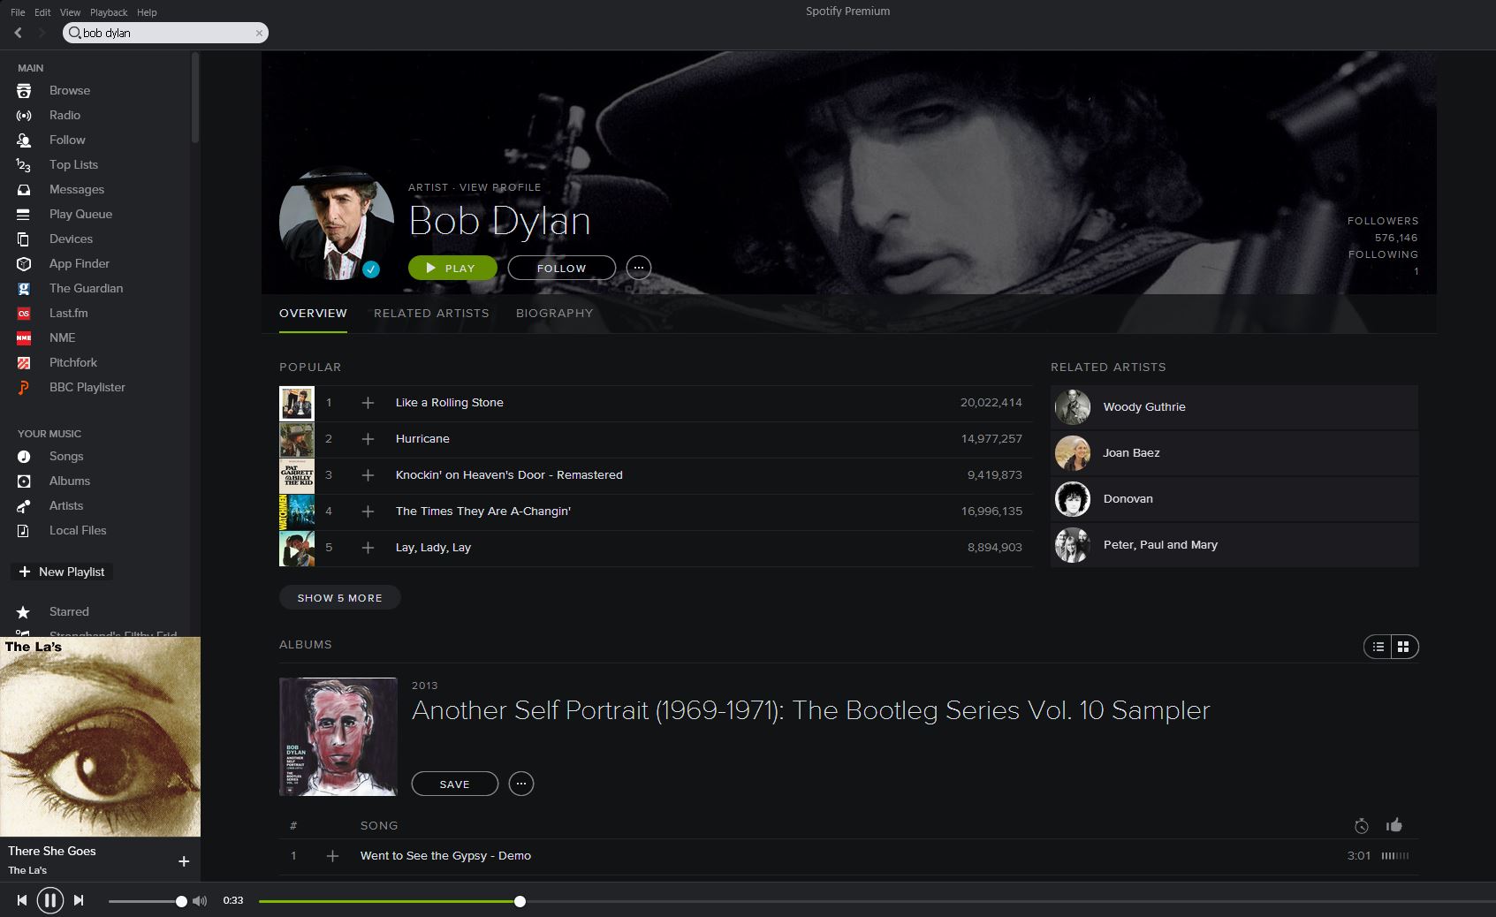1496x917 pixels.
Task: Open the Edit menu
Action: pos(42,12)
